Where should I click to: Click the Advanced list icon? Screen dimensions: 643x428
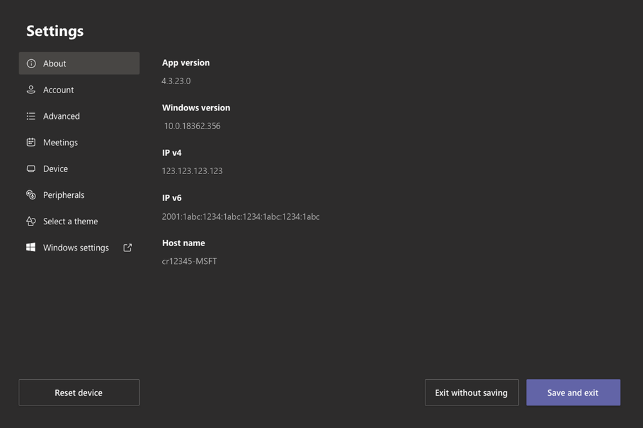coord(31,116)
